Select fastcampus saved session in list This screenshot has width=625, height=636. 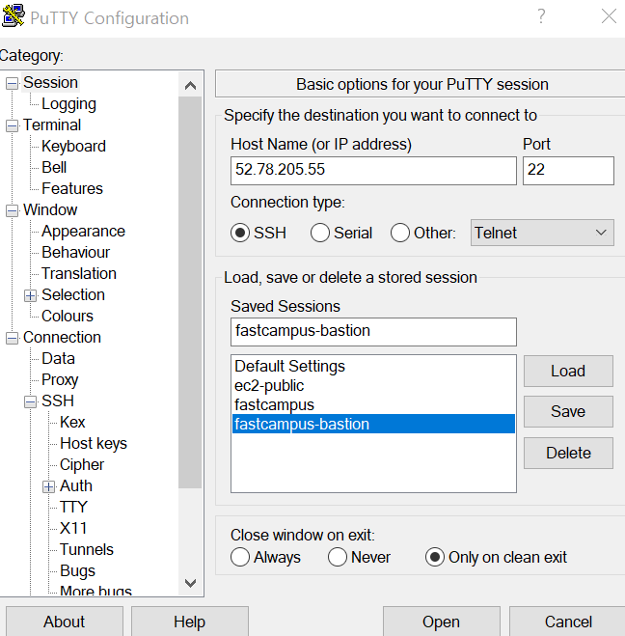coord(373,404)
